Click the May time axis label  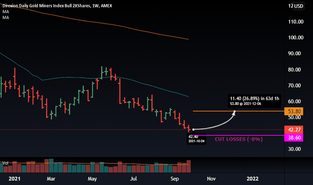92,179
